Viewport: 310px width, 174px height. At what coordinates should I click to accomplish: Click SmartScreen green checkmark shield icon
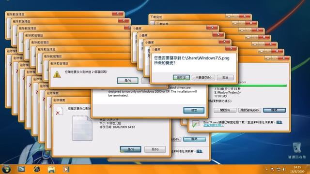coord(195,124)
